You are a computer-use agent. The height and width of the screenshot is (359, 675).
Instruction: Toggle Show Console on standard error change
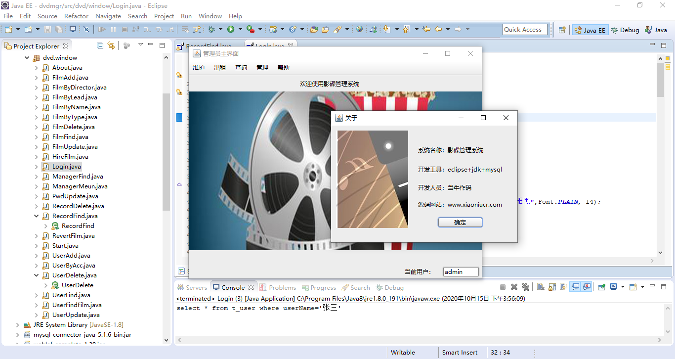click(587, 287)
